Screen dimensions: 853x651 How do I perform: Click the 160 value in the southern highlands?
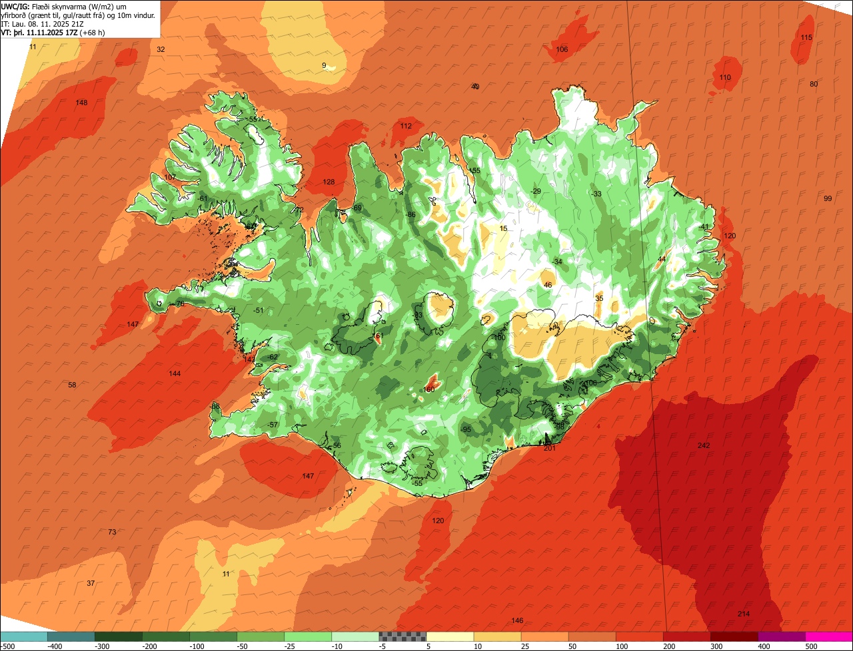429,389
